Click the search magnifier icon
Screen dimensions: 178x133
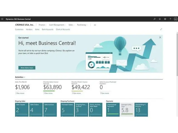(155, 19)
